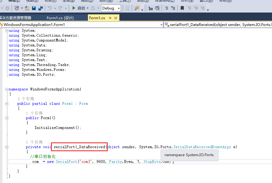272x183 pixels.
Task: Click the clear all bookmarks icon
Action: [x=202, y=8]
